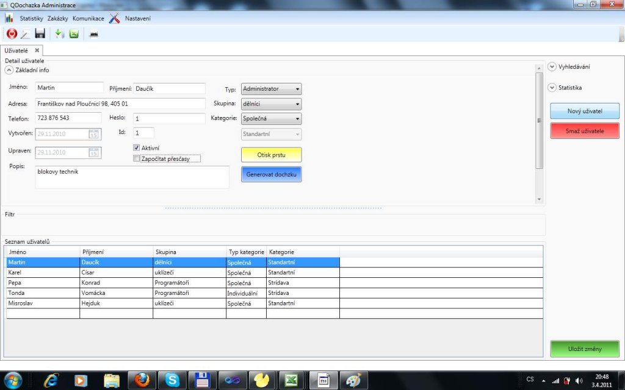This screenshot has width=625, height=390.
Task: Click the volume speaker tray icon
Action: [x=579, y=380]
